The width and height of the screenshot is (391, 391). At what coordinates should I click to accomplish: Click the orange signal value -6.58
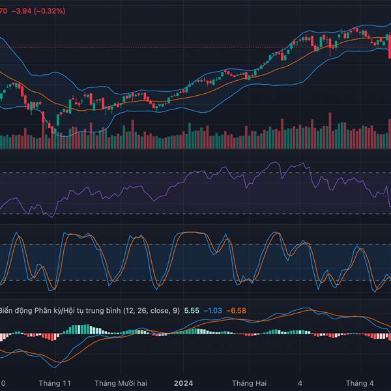click(x=236, y=310)
